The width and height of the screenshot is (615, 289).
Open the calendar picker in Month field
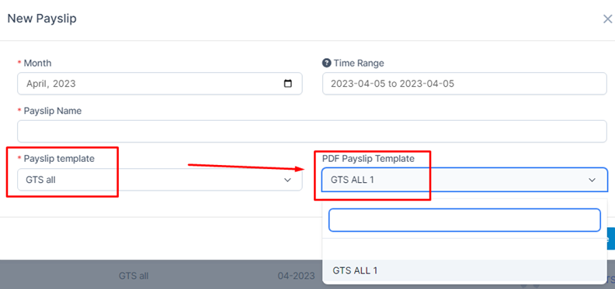click(288, 84)
